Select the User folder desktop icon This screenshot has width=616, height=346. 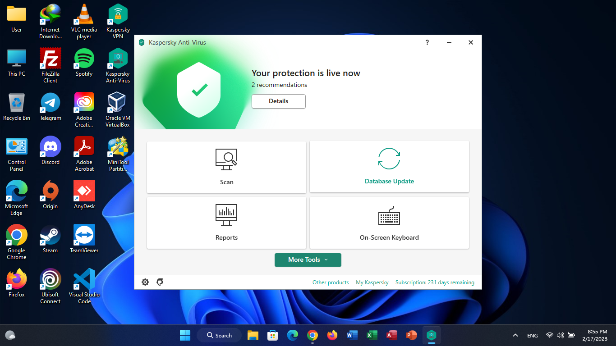(17, 19)
